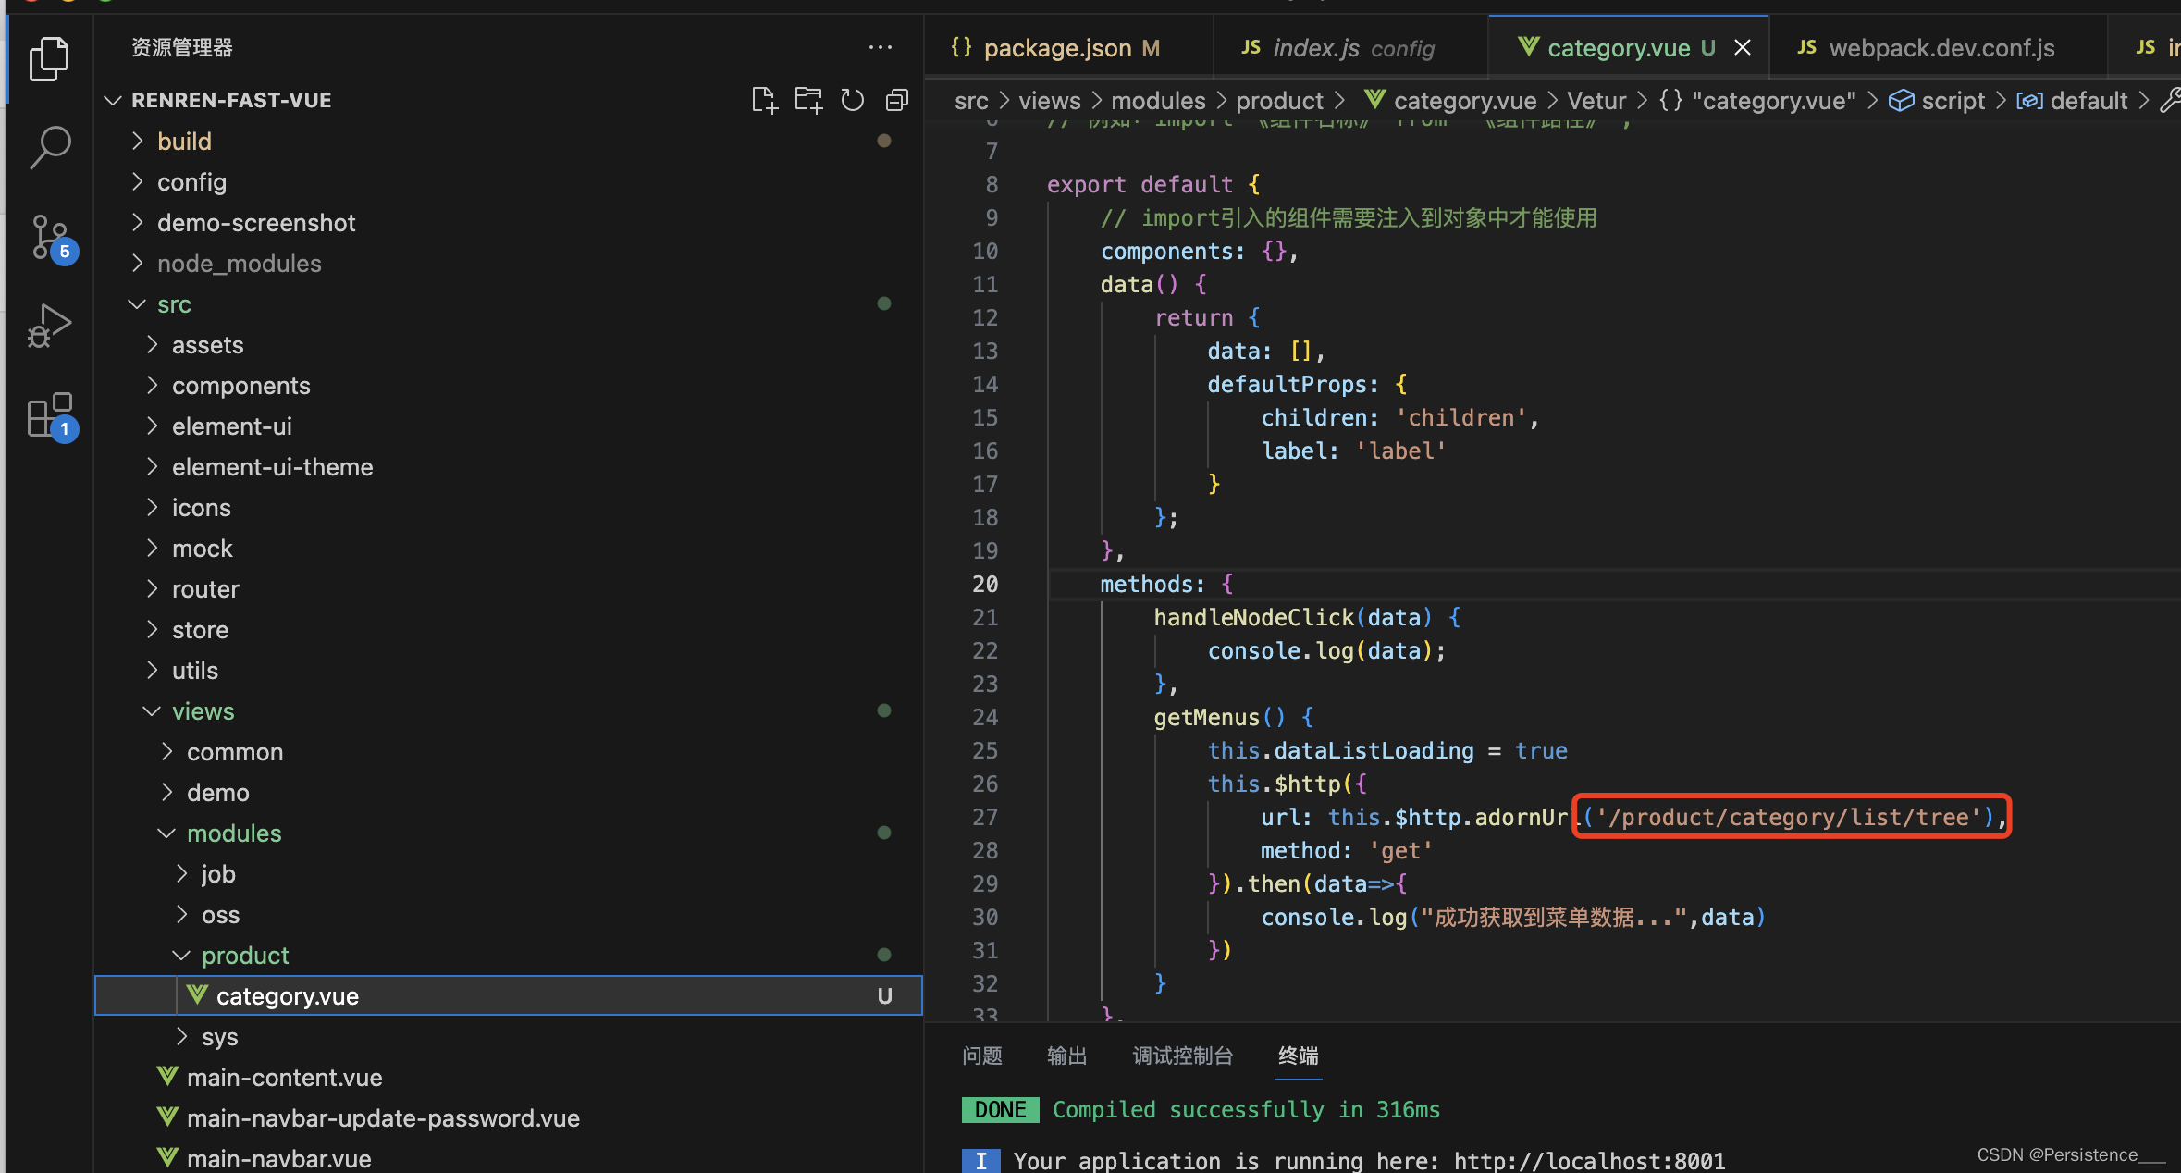Click the Vetur breadcrumb segment
This screenshot has height=1173, width=2181.
click(x=1596, y=100)
